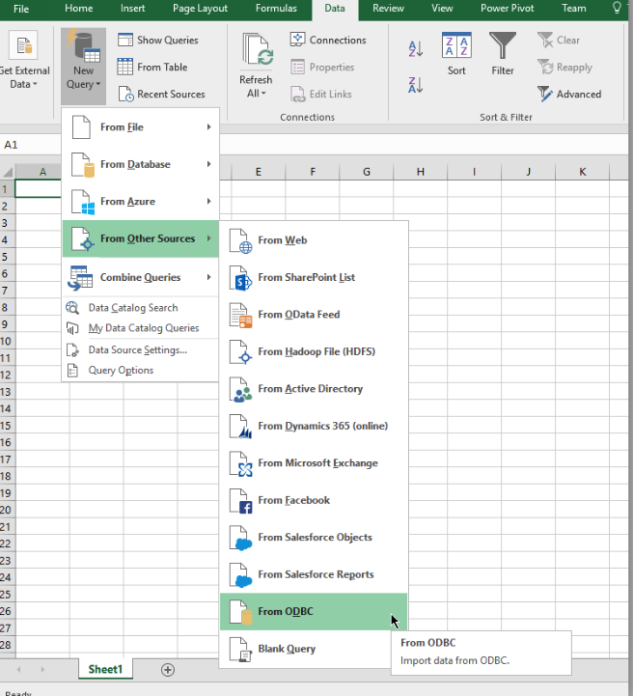Image resolution: width=633 pixels, height=696 pixels.
Task: Switch to the View tab
Action: (442, 9)
